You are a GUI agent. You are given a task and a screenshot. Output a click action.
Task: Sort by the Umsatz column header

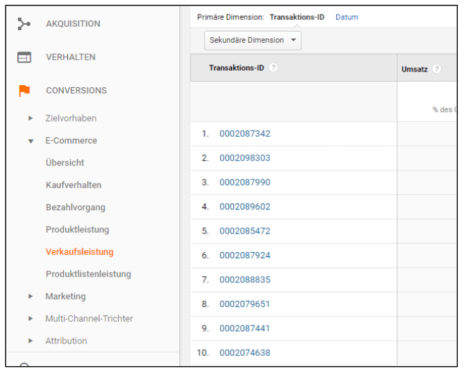415,69
